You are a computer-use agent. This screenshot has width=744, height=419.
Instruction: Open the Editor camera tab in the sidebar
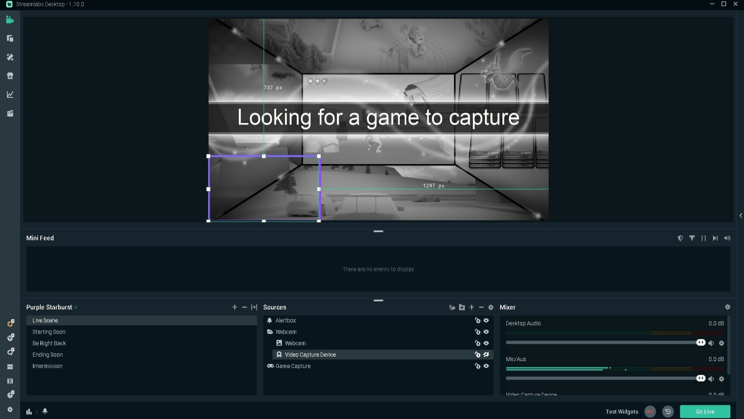click(10, 20)
